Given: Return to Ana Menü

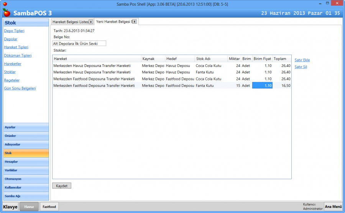Looking at the screenshot, I should coord(333,206).
